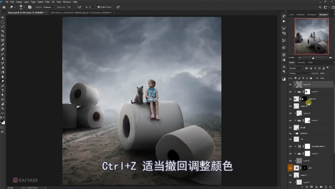Select the Pen tool
The width and height of the screenshot is (335, 189).
(2, 86)
